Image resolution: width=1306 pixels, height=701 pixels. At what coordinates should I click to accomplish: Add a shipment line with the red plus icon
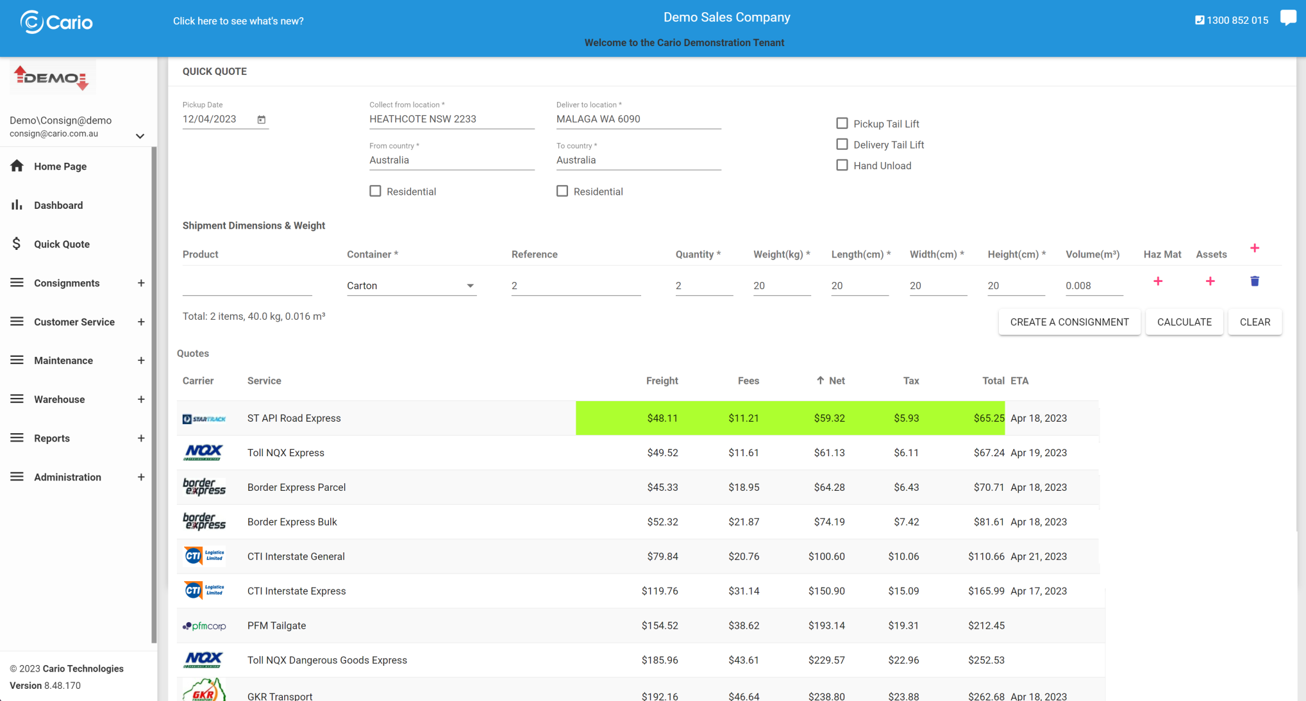[x=1255, y=248]
